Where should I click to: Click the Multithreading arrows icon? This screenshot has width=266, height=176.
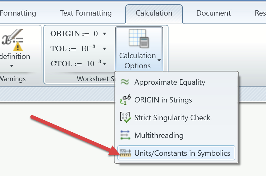coord(125,135)
